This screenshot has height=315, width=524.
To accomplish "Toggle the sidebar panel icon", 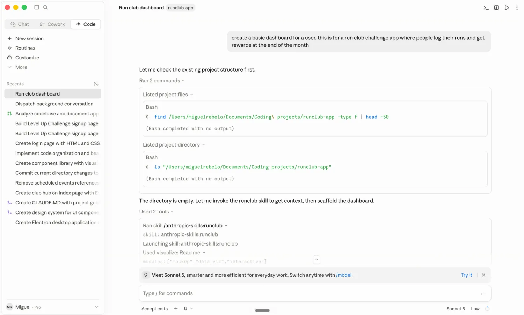I will [37, 7].
